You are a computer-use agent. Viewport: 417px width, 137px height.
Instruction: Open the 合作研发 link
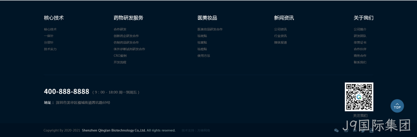(120, 29)
